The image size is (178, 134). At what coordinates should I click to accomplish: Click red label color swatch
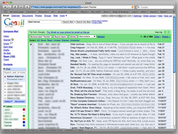point(24,110)
